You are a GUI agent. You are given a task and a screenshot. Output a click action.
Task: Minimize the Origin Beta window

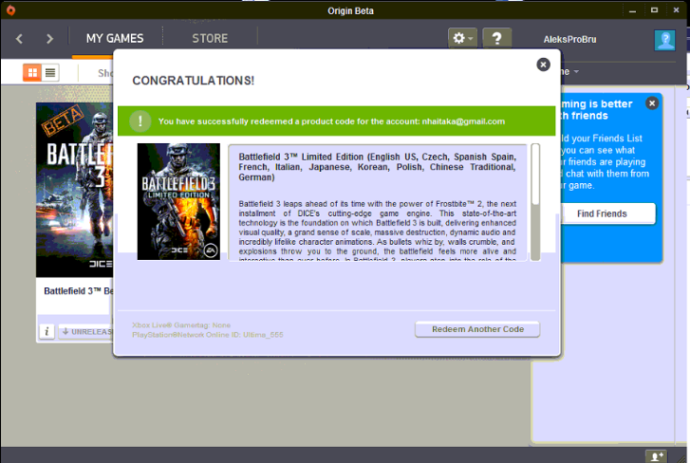632,10
